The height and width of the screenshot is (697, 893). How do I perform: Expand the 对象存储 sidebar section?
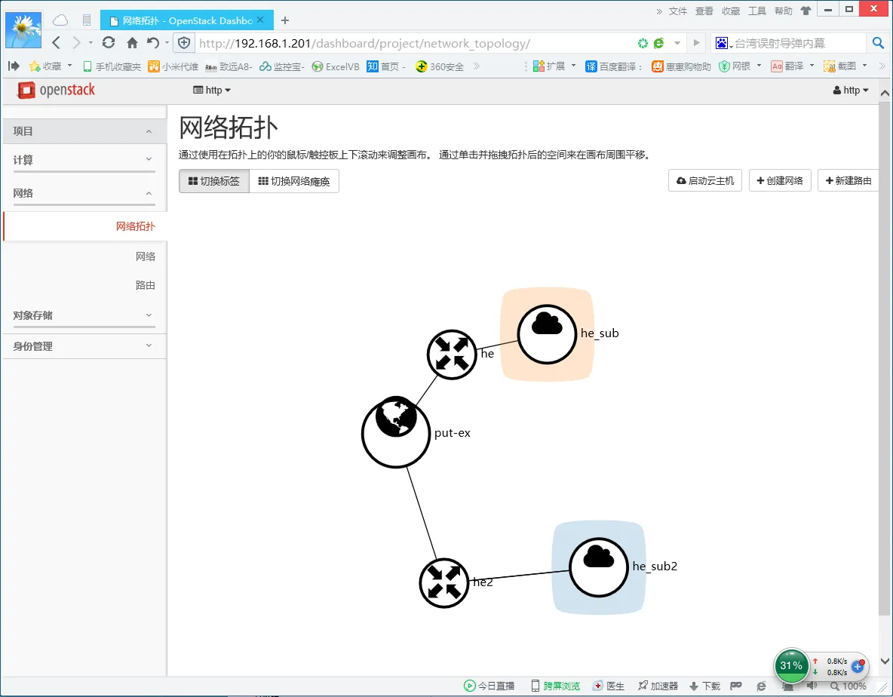(84, 315)
